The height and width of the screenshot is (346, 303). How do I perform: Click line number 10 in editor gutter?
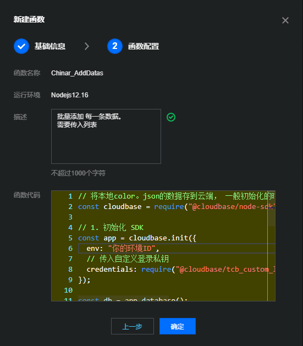click(x=68, y=290)
